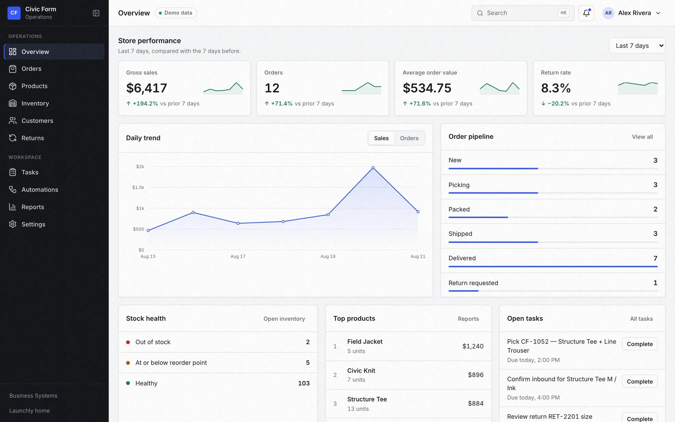Screen dimensions: 675x422
Task: Click the Returns arrow icon
Action: (x=13, y=138)
